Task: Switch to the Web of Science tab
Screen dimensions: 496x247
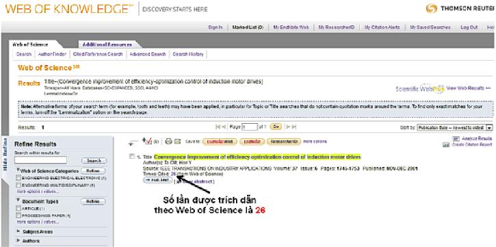Action: click(x=30, y=44)
